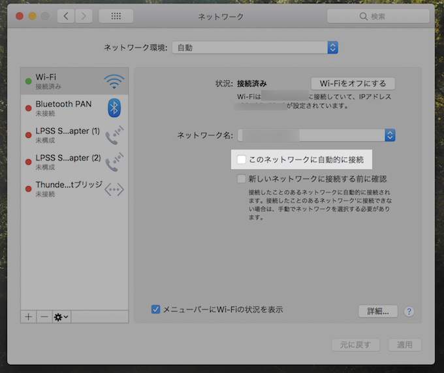Uncheck メニューバーにWi-Fiの状況を表示
The height and width of the screenshot is (373, 444).
(x=155, y=310)
